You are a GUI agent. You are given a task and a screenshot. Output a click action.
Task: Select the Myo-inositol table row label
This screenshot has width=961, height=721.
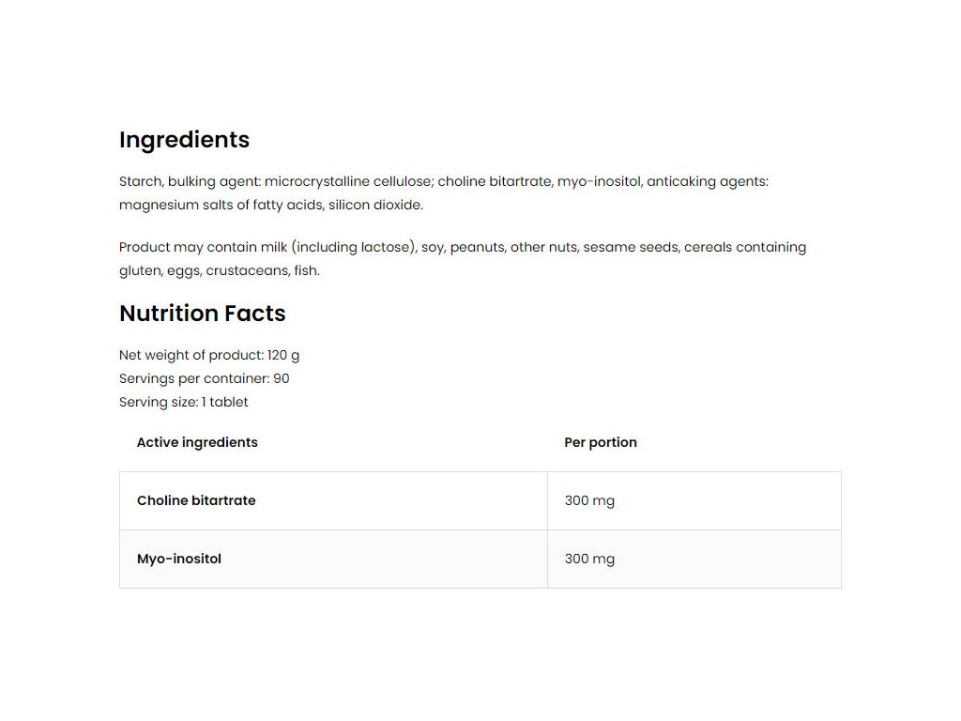click(179, 559)
